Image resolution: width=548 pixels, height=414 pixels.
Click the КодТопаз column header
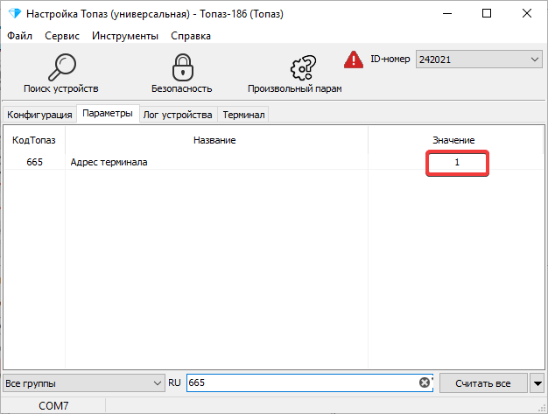coord(34,140)
